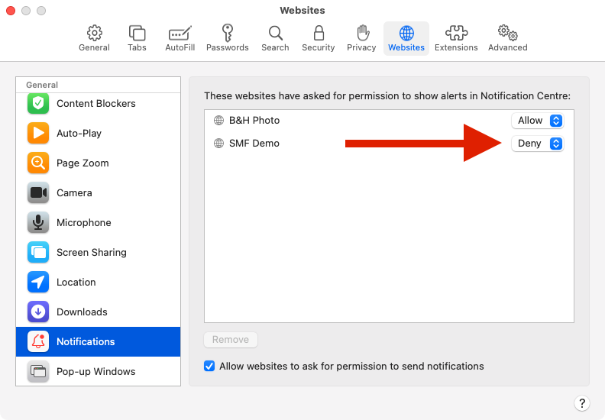Switch to the Advanced settings tab
Image resolution: width=605 pixels, height=420 pixels.
[x=507, y=38]
